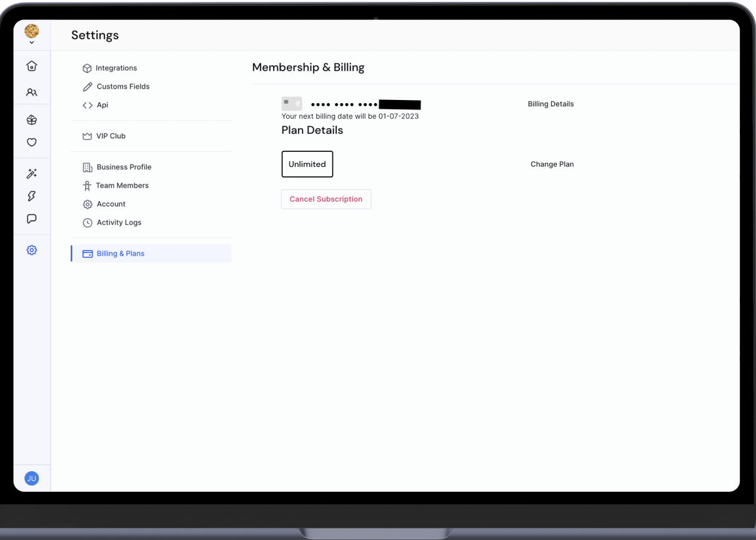Image resolution: width=756 pixels, height=540 pixels.
Task: Click the settings gear icon in sidebar
Action: tap(31, 250)
